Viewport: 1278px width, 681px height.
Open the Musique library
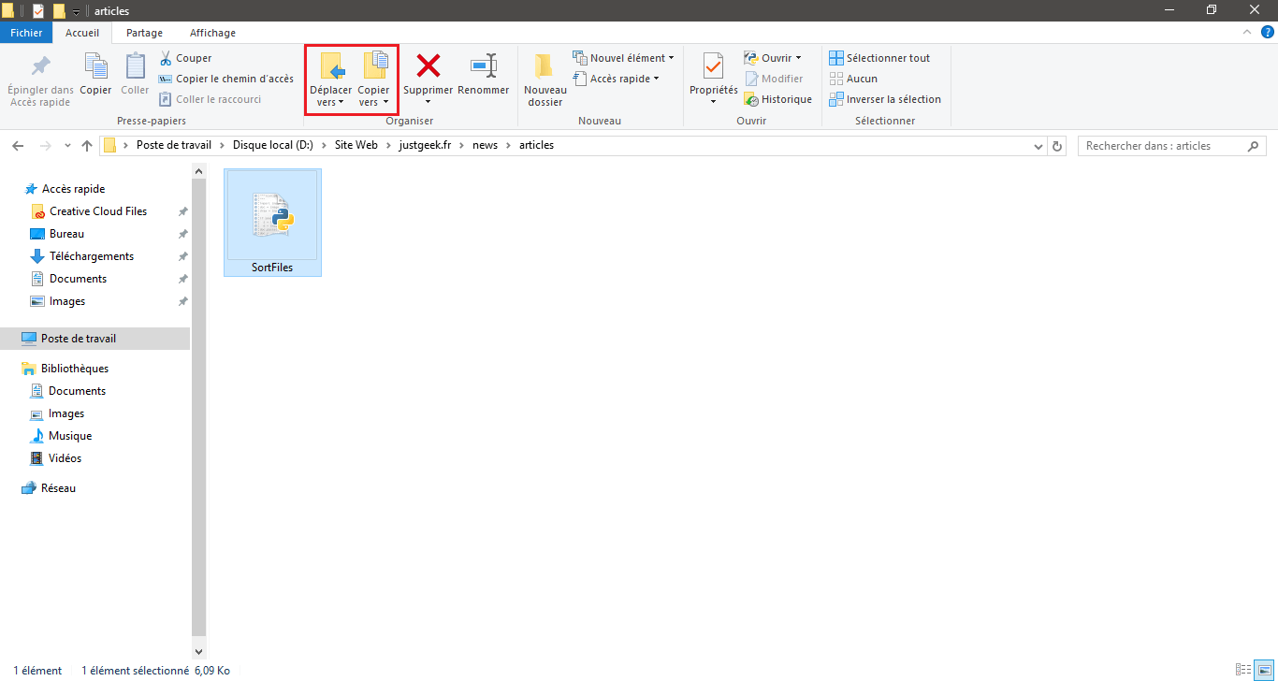click(70, 436)
